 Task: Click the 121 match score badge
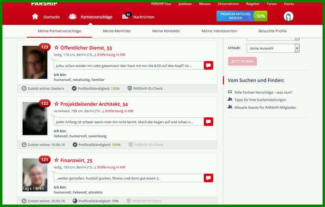tap(44, 160)
